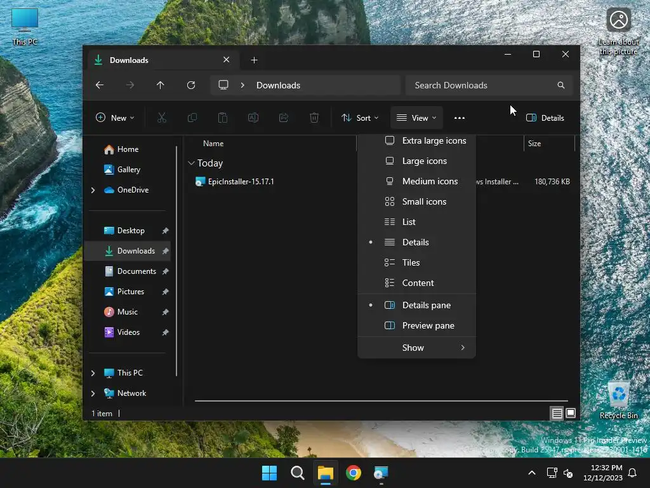Viewport: 650px width, 488px height.
Task: Click Learn about this picture icon
Action: (618, 32)
